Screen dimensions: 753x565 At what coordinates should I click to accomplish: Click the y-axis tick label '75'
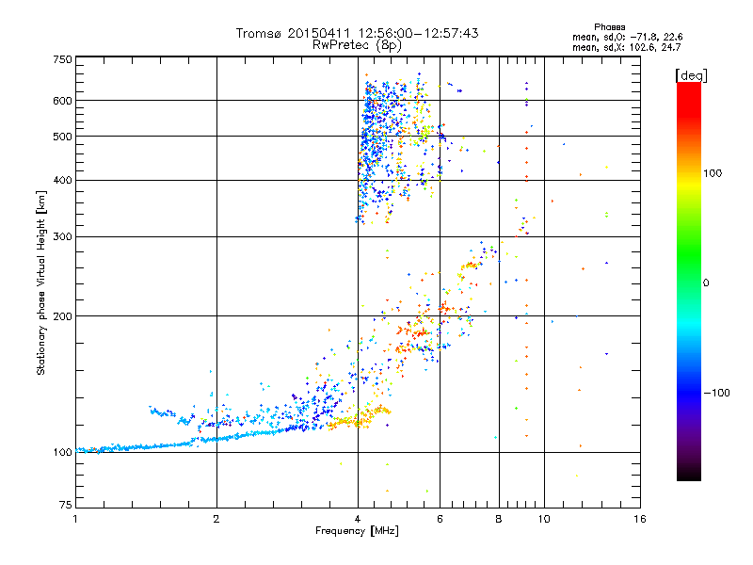pyautogui.click(x=66, y=505)
